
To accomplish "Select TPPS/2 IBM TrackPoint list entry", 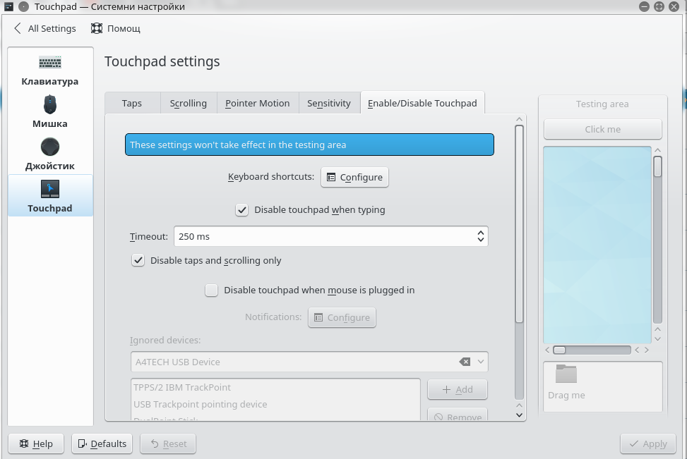I will [182, 388].
